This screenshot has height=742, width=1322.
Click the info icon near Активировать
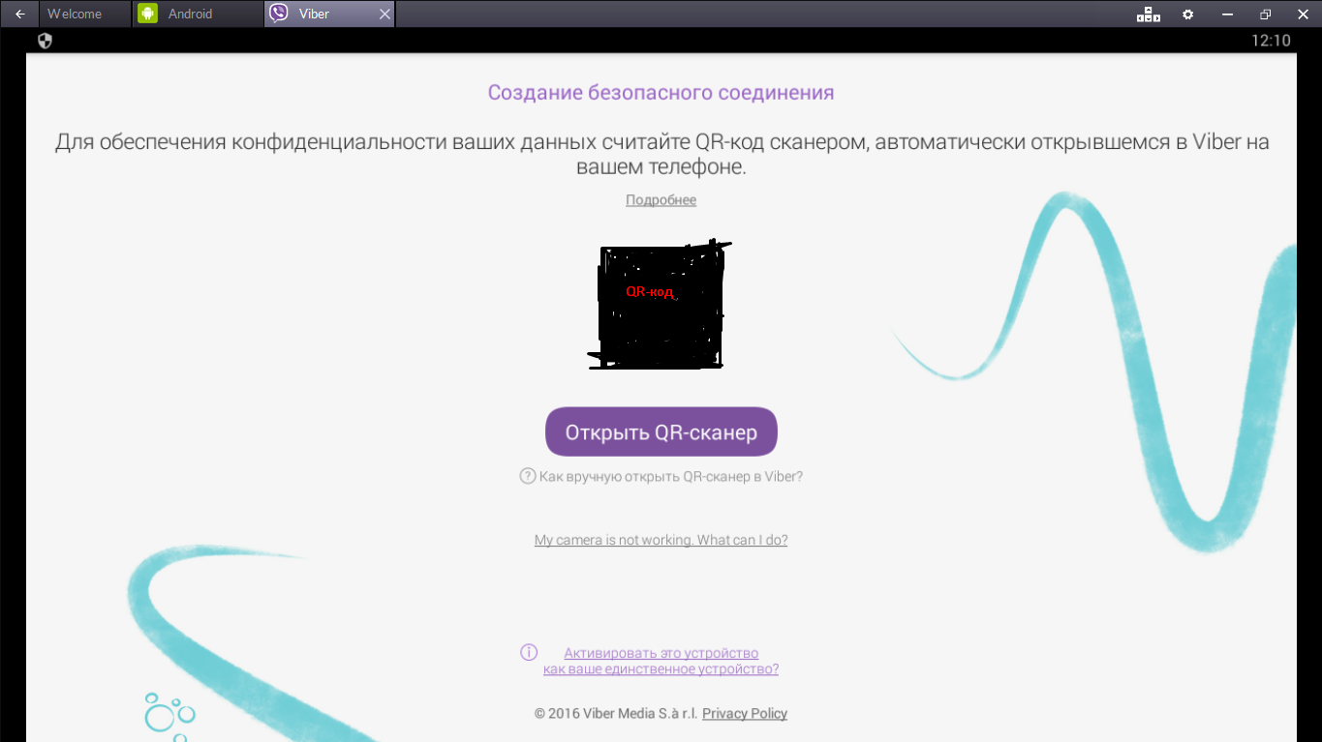tap(529, 652)
